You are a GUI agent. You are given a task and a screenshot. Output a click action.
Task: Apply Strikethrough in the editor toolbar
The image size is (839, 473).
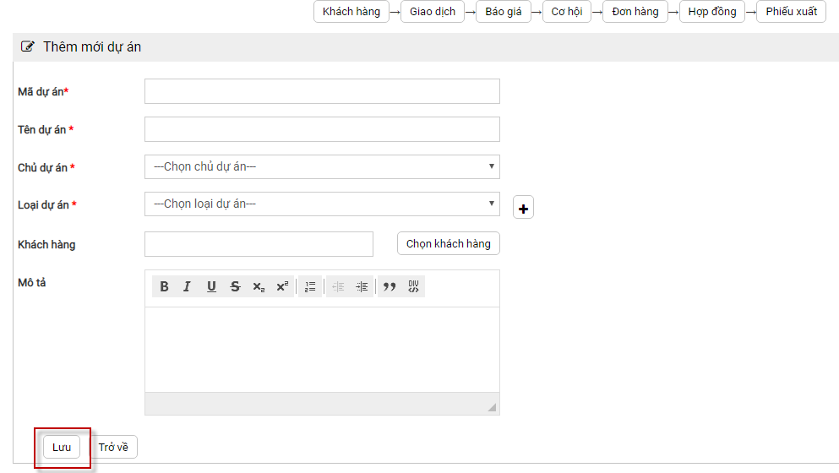(235, 286)
